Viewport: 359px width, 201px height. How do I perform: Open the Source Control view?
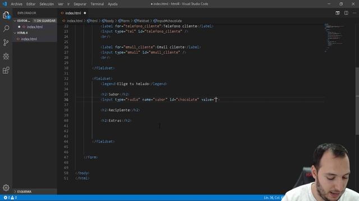[x=6, y=42]
